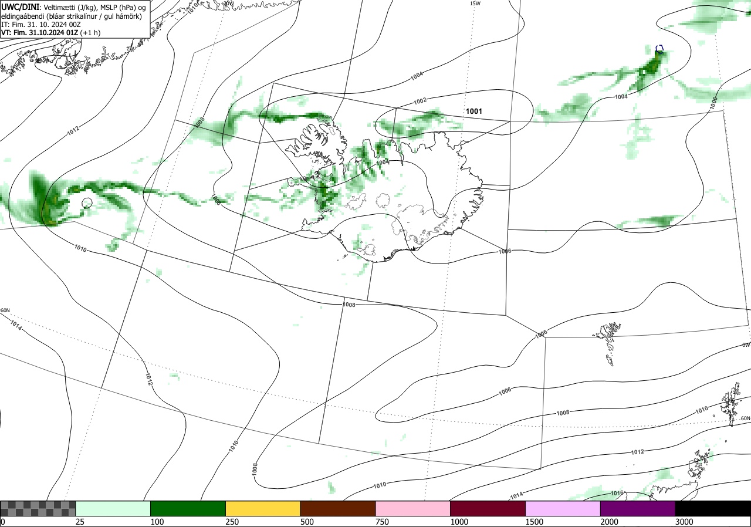Click the "UWC/DINI" title heading
751x527 pixels.
[x=20, y=6]
